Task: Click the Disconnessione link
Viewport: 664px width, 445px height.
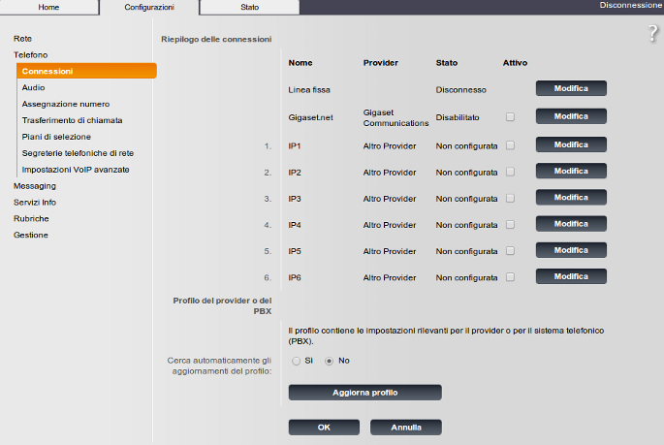Action: pos(630,5)
